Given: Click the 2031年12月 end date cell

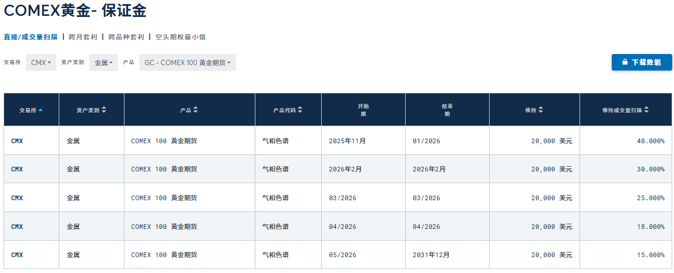Looking at the screenshot, I should pyautogui.click(x=431, y=255).
